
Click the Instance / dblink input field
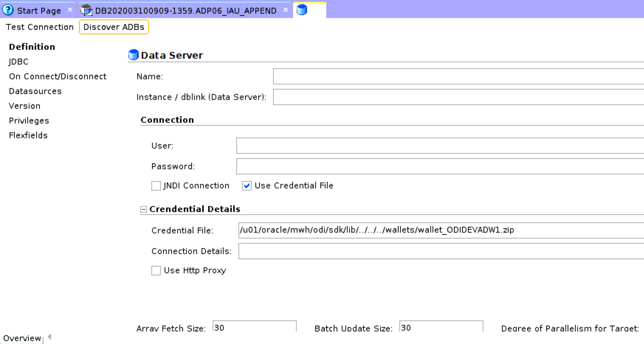pyautogui.click(x=458, y=97)
